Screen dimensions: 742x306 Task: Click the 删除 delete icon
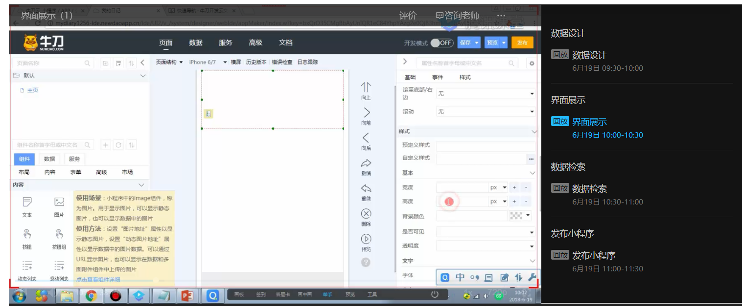[x=366, y=214]
